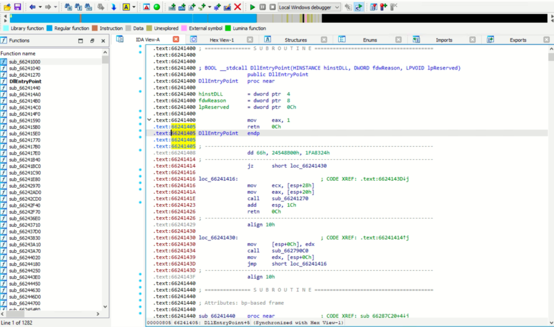This screenshot has height=327, width=554.
Task: Undock the Functions panel
Action: point(91,40)
